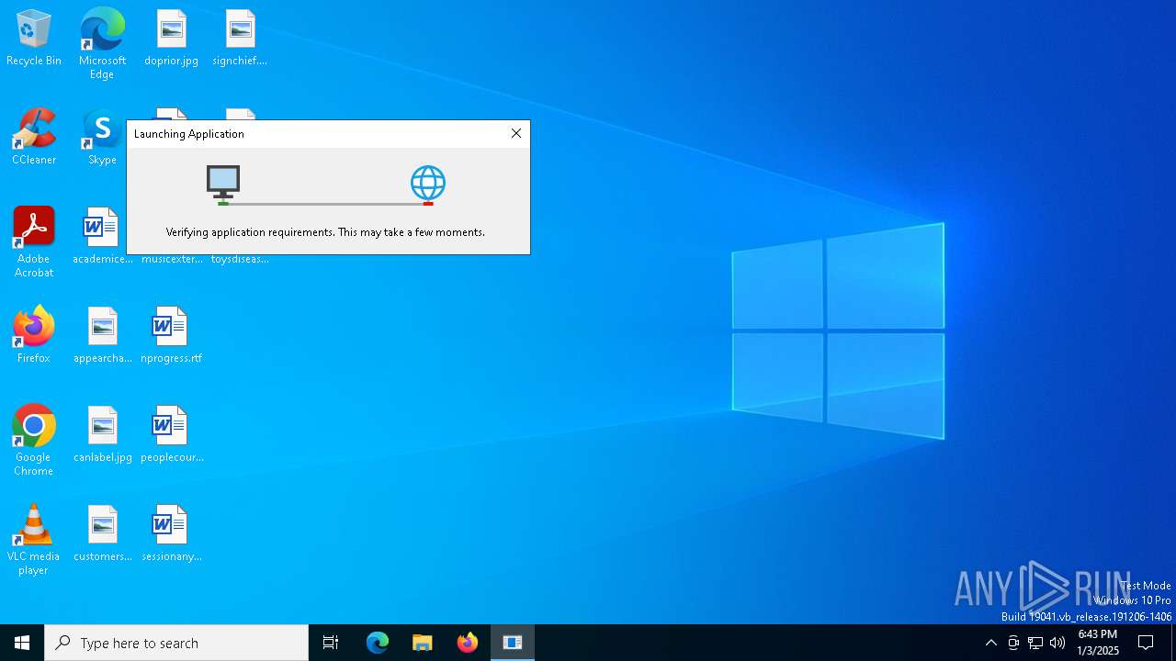Select the signchief file icon
The image size is (1176, 661).
(x=240, y=39)
